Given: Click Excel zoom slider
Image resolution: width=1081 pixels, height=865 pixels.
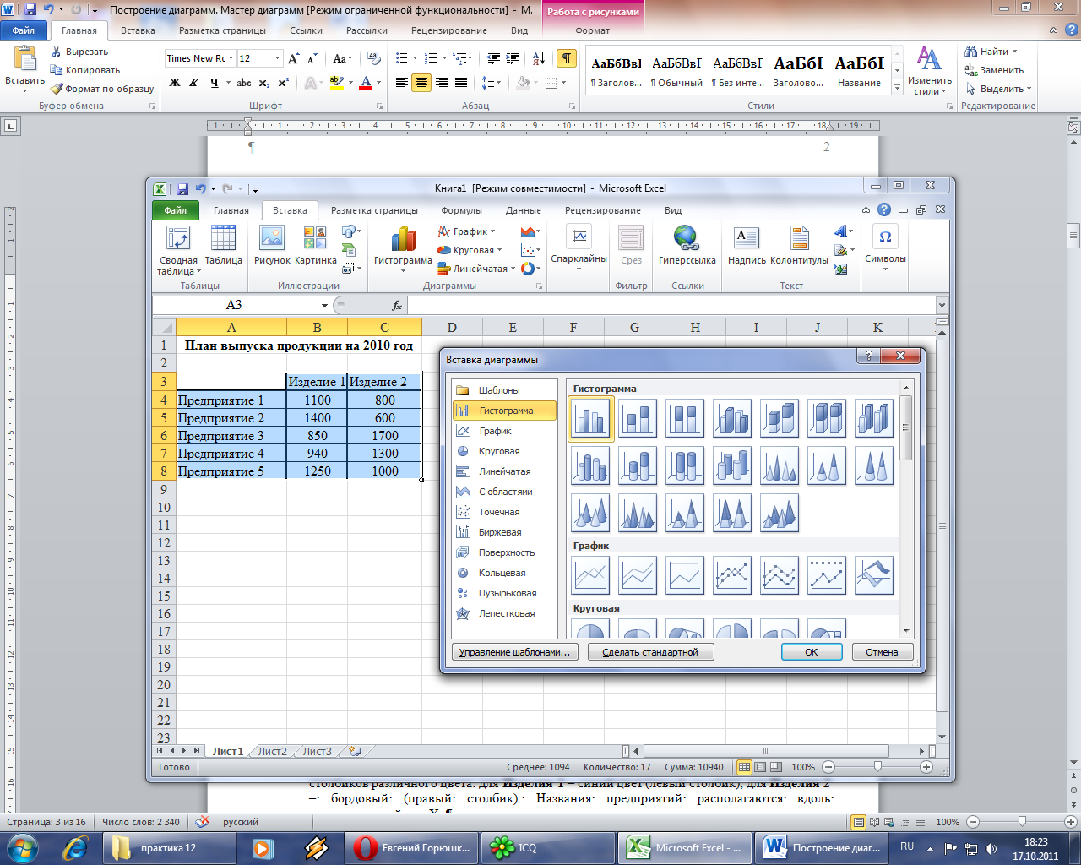Looking at the screenshot, I should tap(878, 767).
